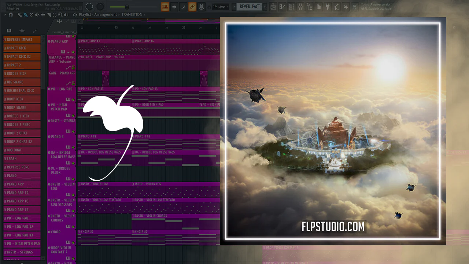Select the Mute tool in playlist toolbar

point(37,15)
